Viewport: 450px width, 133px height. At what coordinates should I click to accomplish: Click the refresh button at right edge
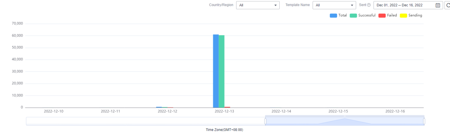click(447, 5)
